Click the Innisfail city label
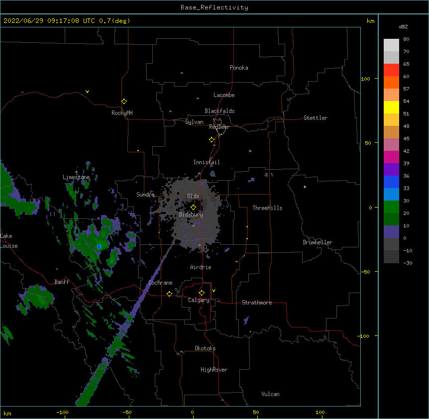429x419 pixels. click(x=207, y=162)
